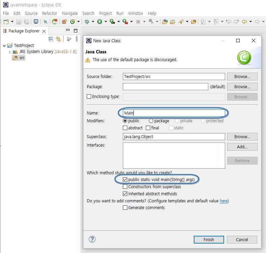
Task: Click the Package input field
Action: [165, 87]
